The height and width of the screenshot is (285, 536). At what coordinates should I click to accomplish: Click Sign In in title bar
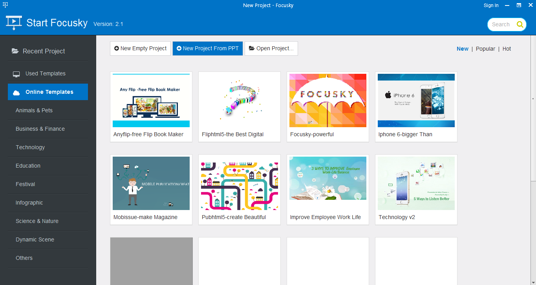pos(491,5)
